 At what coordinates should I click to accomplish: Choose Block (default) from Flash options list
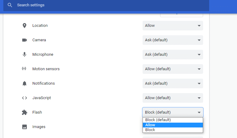coord(173,120)
